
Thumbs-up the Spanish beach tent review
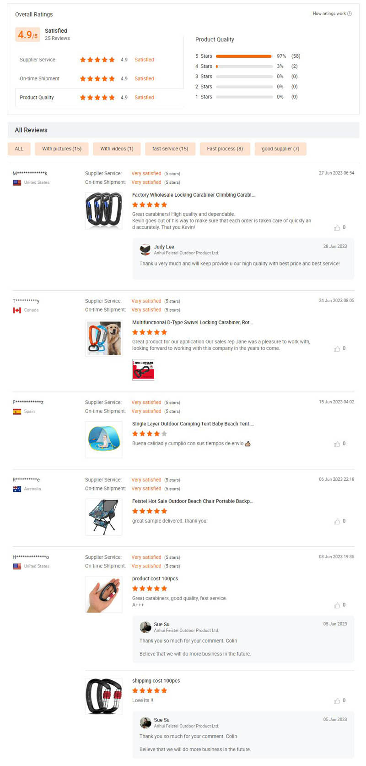click(337, 444)
